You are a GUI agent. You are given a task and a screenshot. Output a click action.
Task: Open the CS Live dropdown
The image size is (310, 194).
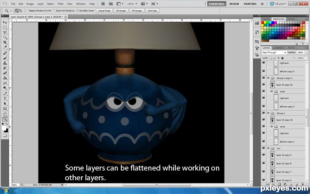coord(278,4)
